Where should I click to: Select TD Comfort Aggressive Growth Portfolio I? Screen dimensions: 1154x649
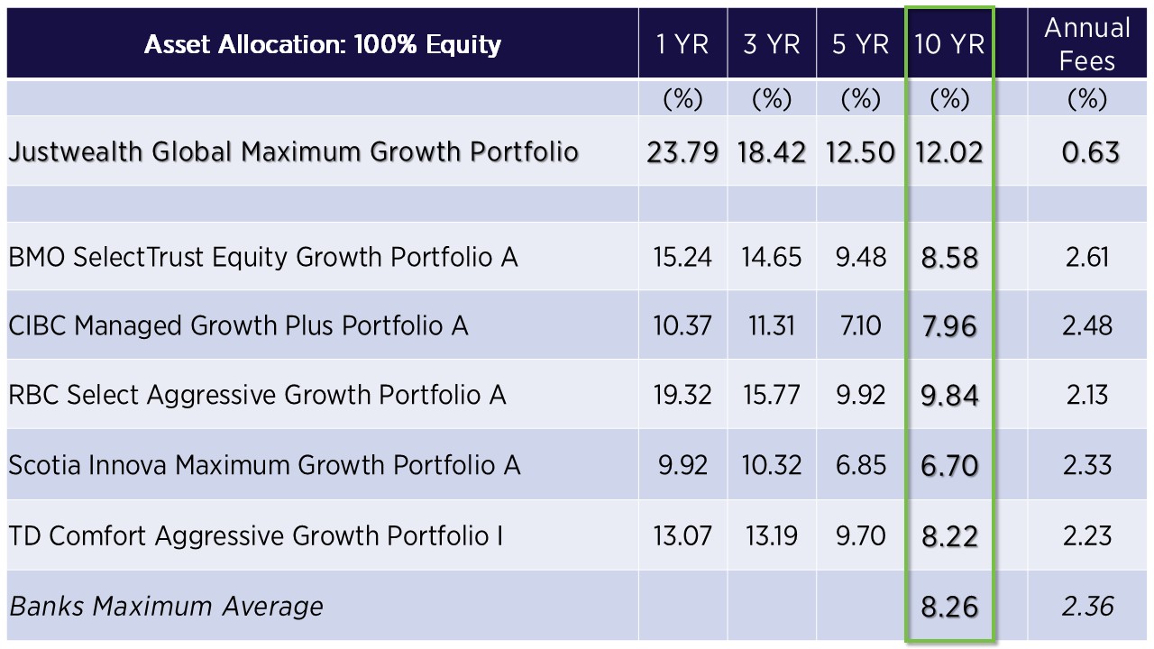coord(256,535)
